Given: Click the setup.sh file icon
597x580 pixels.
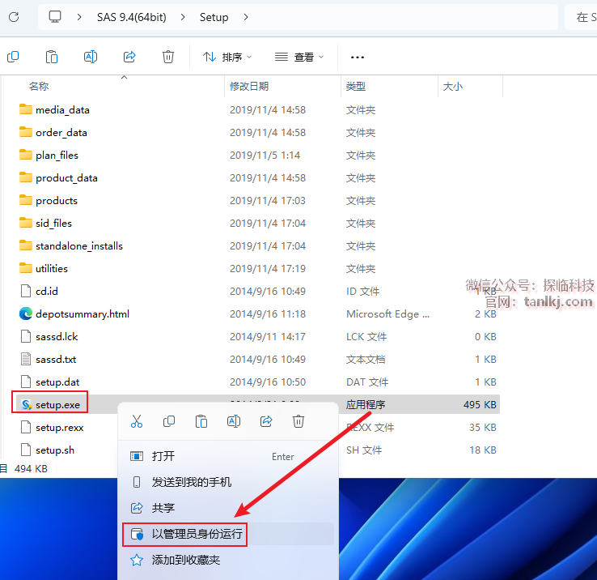Looking at the screenshot, I should coord(26,450).
